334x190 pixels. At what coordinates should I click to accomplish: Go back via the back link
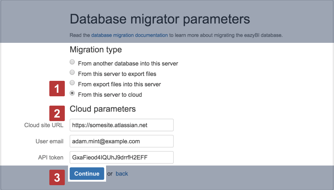122,174
